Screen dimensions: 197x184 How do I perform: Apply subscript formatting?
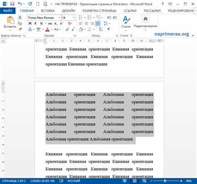(x=56, y=24)
